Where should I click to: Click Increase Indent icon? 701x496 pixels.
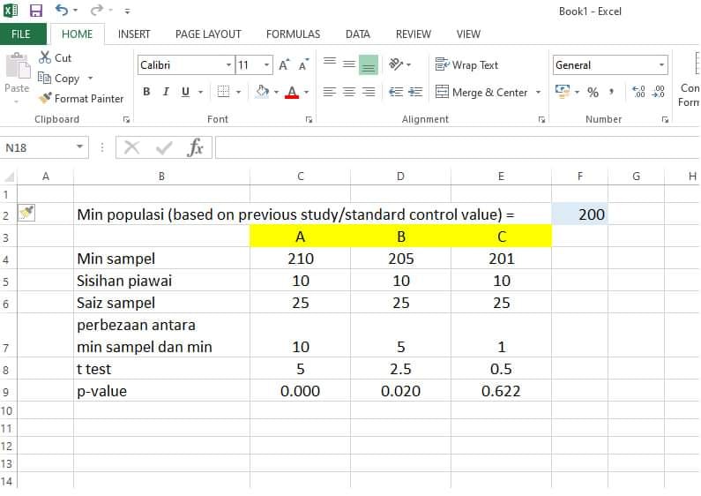[415, 92]
